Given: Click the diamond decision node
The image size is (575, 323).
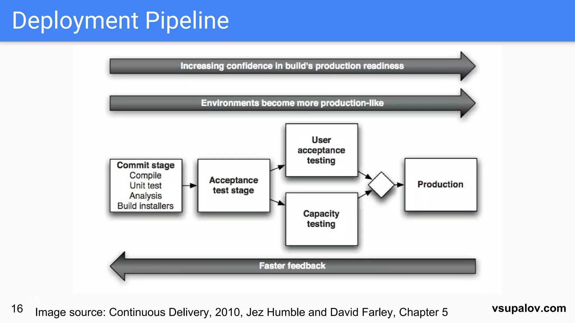Looking at the screenshot, I should pyautogui.click(x=381, y=185).
